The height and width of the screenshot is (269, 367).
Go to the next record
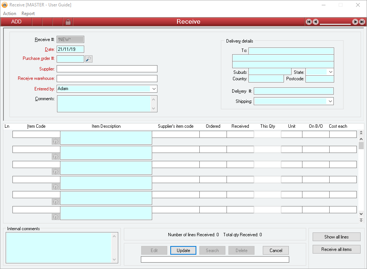point(355,22)
